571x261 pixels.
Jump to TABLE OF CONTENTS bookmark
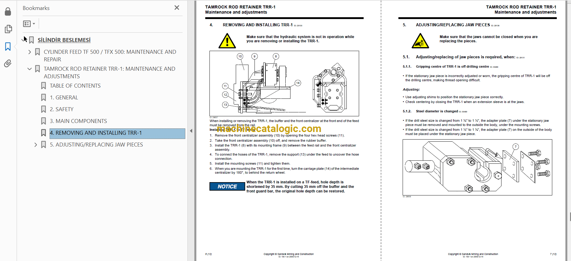tap(75, 86)
